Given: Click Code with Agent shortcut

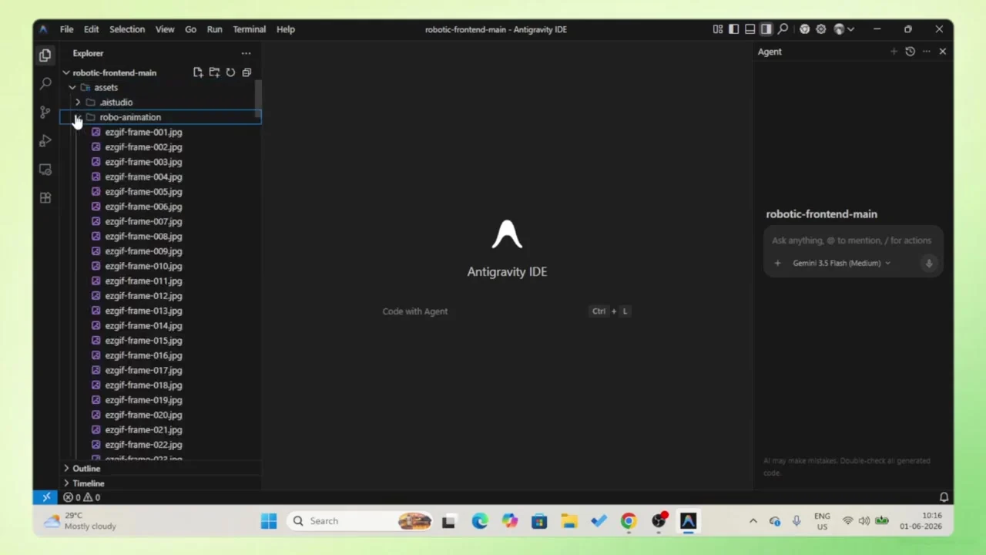Looking at the screenshot, I should [x=415, y=311].
